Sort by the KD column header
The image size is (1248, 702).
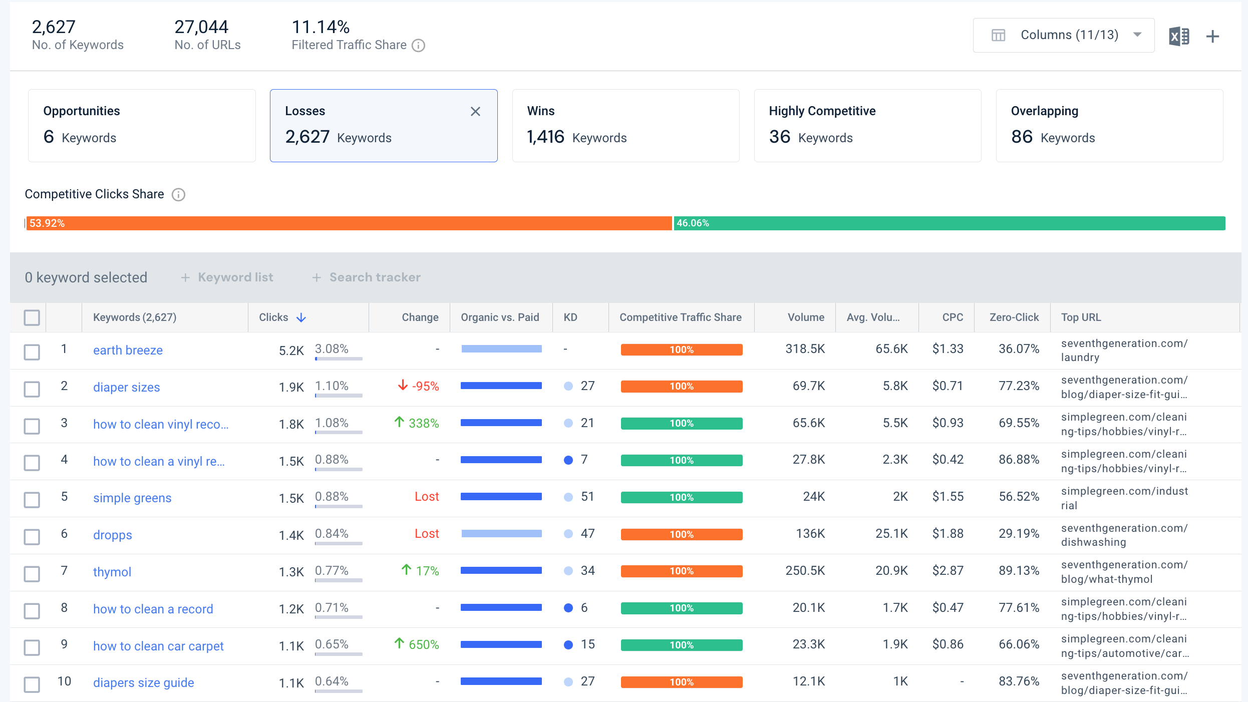tap(570, 317)
